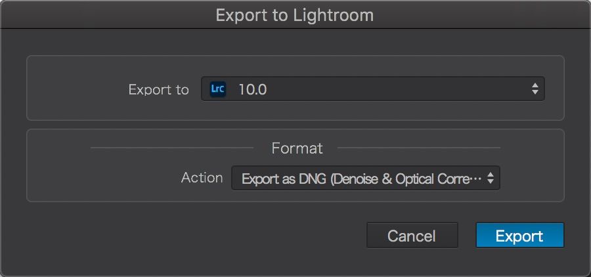Viewport: 591px width, 277px height.
Task: Select the 10.0 version text
Action: tap(252, 90)
